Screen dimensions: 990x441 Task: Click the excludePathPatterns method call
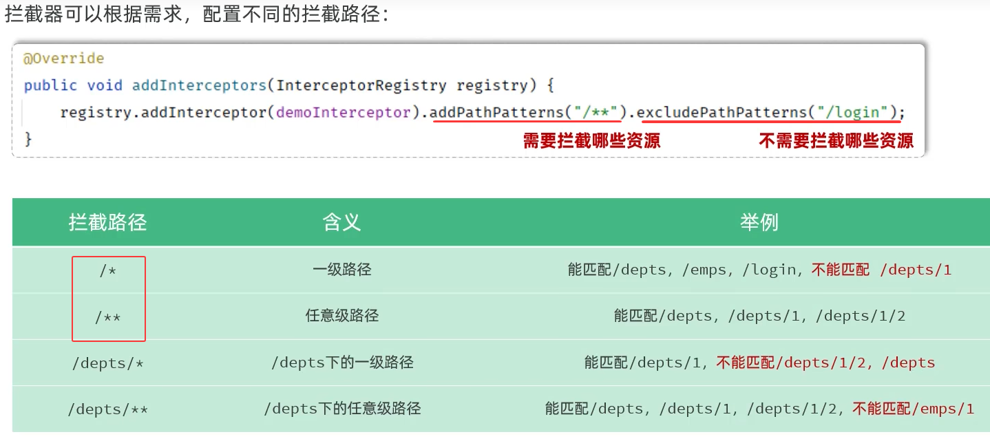(721, 112)
